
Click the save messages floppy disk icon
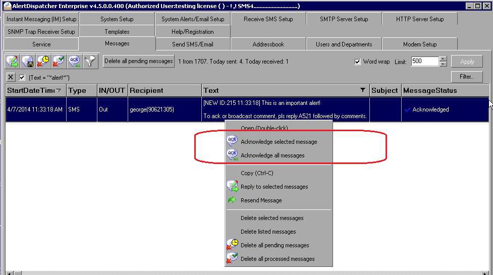(x=28, y=61)
